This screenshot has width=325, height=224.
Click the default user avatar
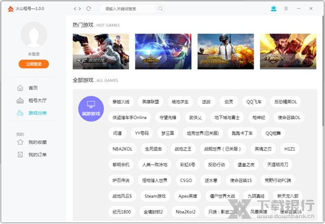34,35
